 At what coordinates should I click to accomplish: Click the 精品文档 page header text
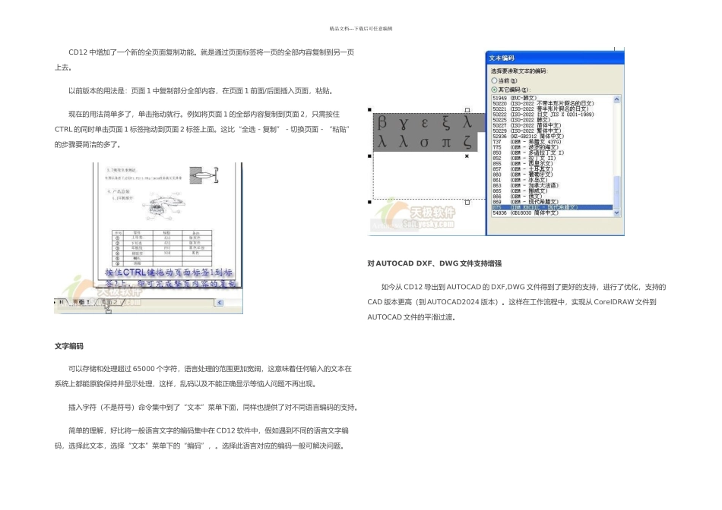361,29
